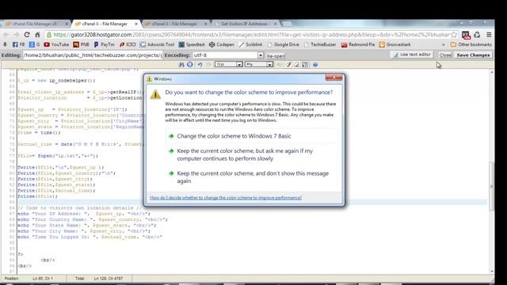Open the Adwords Tool bookmark
This screenshot has height=285, width=507.
[158, 44]
